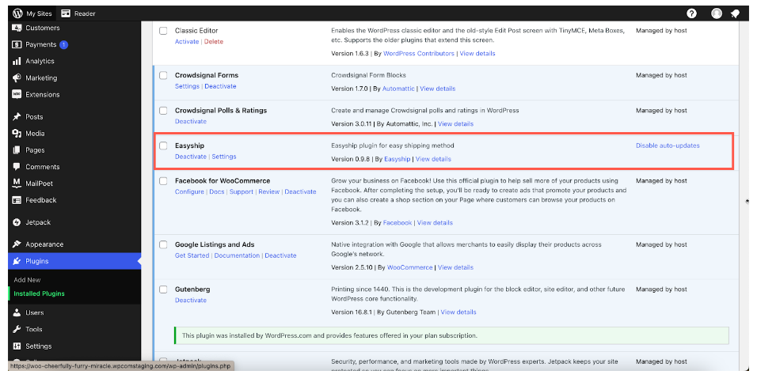Check the Gutenberg plugin checkbox
Viewport: 757px width, 382px height.
[x=163, y=289]
